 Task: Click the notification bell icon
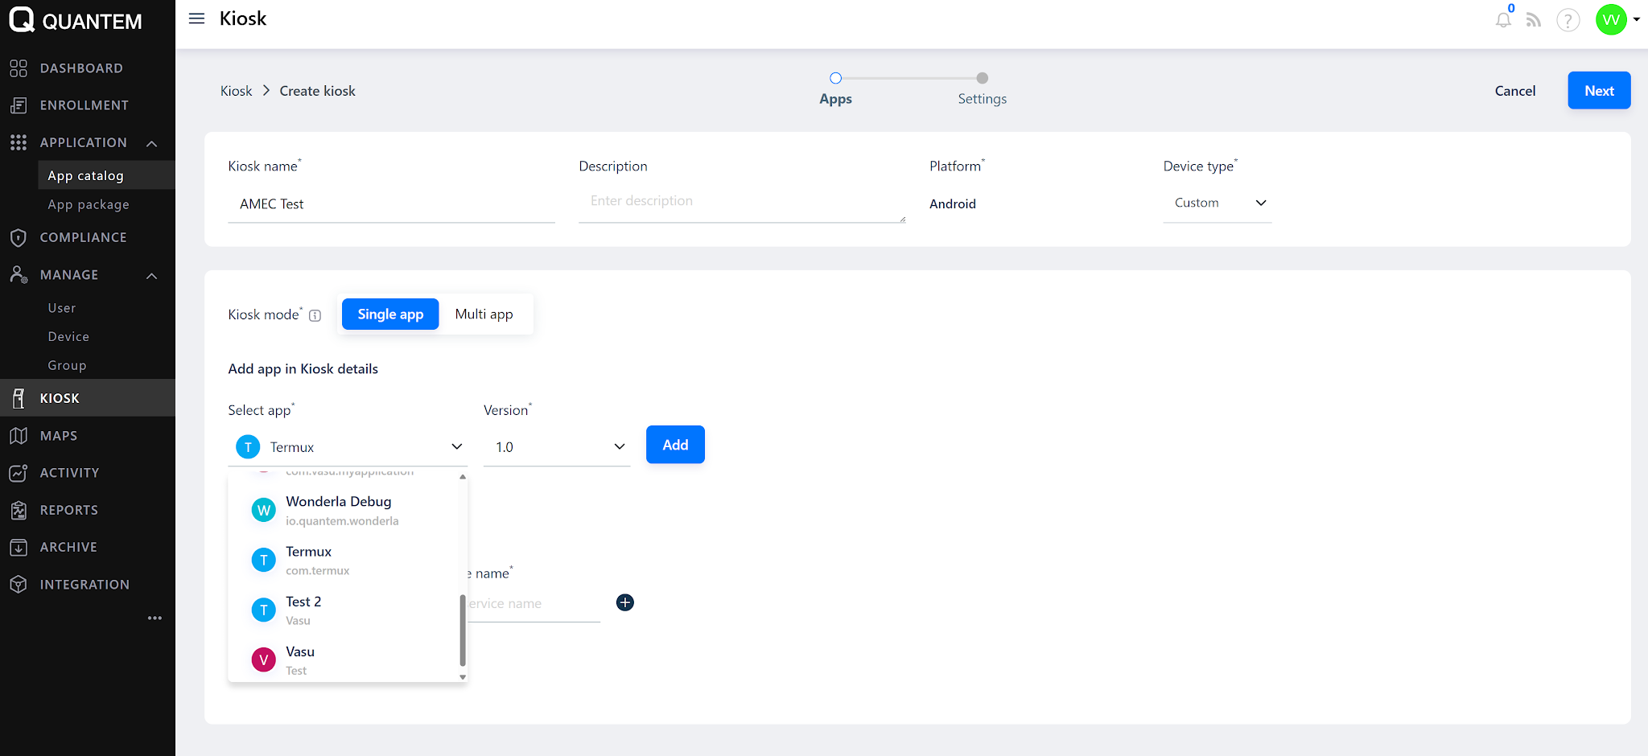[1502, 20]
